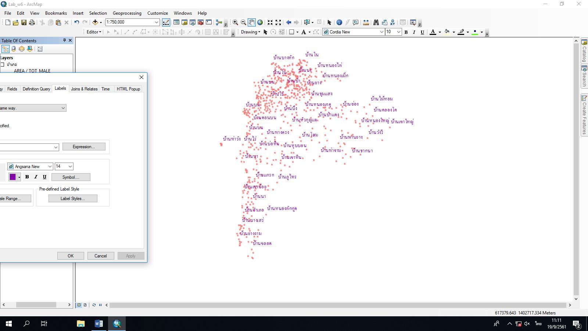This screenshot has width=588, height=331.
Task: Open the Search panel tab
Action: pyautogui.click(x=584, y=74)
